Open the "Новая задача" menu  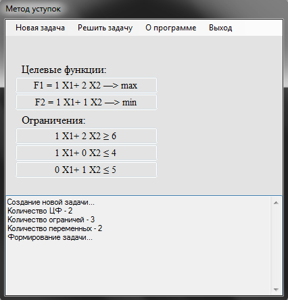[40, 28]
